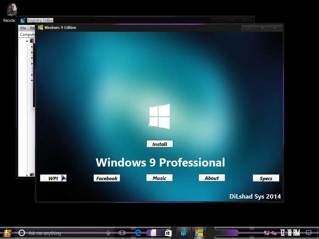Minimize the Windows 9 Edition window
Image resolution: width=319 pixels, height=239 pixels.
pyautogui.click(x=248, y=28)
